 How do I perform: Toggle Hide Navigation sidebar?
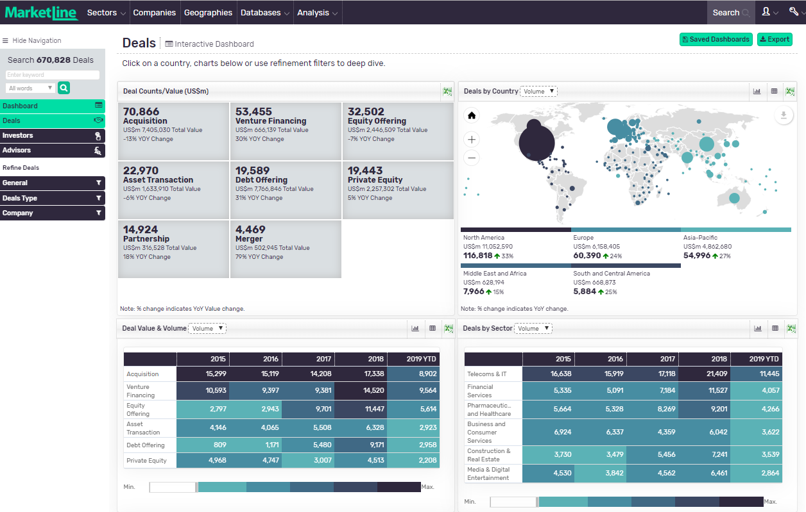click(x=32, y=40)
